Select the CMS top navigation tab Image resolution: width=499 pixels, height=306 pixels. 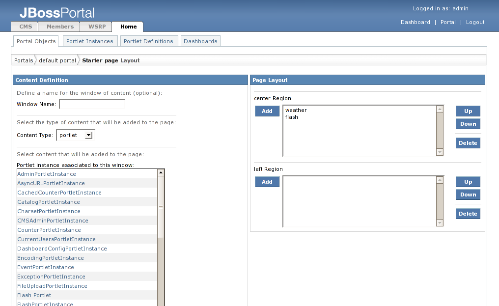tap(26, 27)
